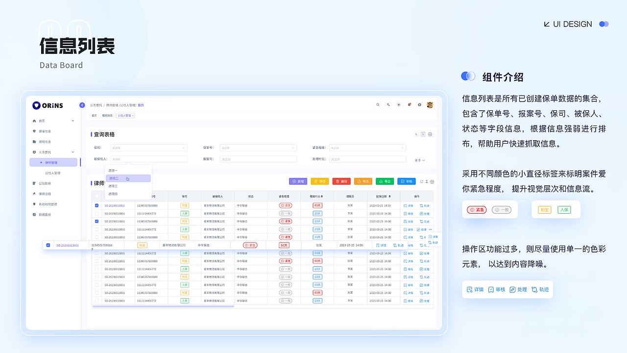Check the second table row checkbox
The height and width of the screenshot is (353, 627).
tap(97, 213)
